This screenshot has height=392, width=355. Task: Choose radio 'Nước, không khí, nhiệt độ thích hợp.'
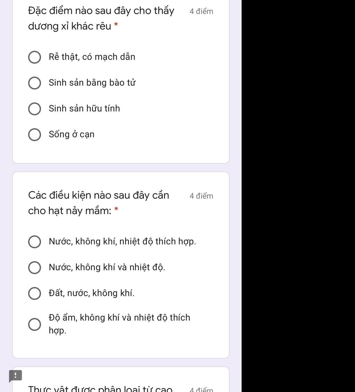click(34, 242)
